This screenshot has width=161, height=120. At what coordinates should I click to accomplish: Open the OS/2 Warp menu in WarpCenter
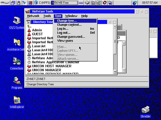click(5, 3)
